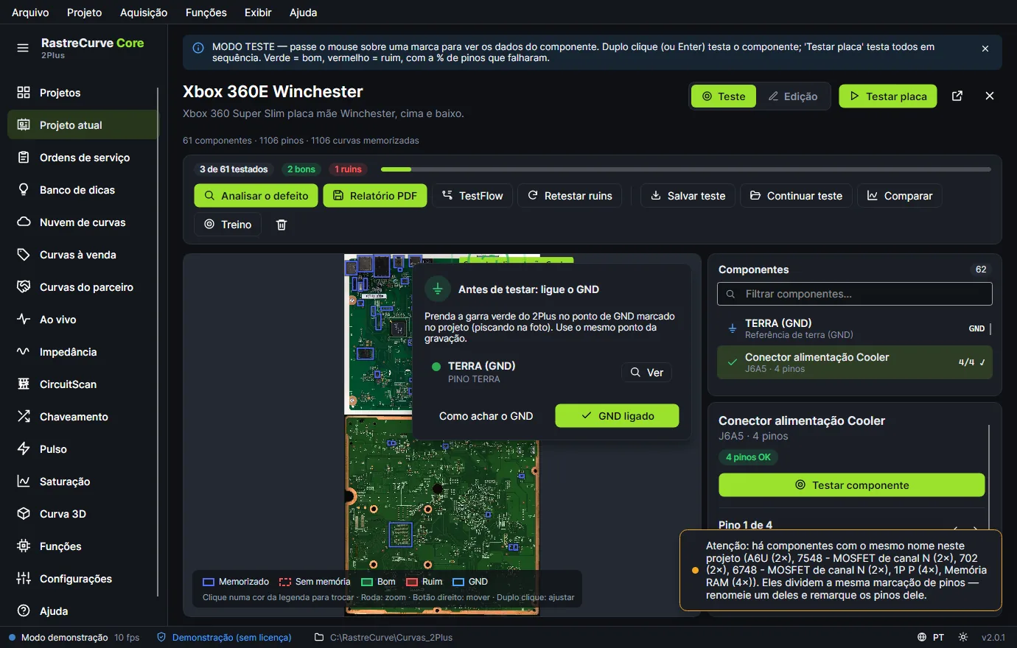Dismiss the MODO TESTE info banner
The height and width of the screenshot is (648, 1017).
click(985, 49)
